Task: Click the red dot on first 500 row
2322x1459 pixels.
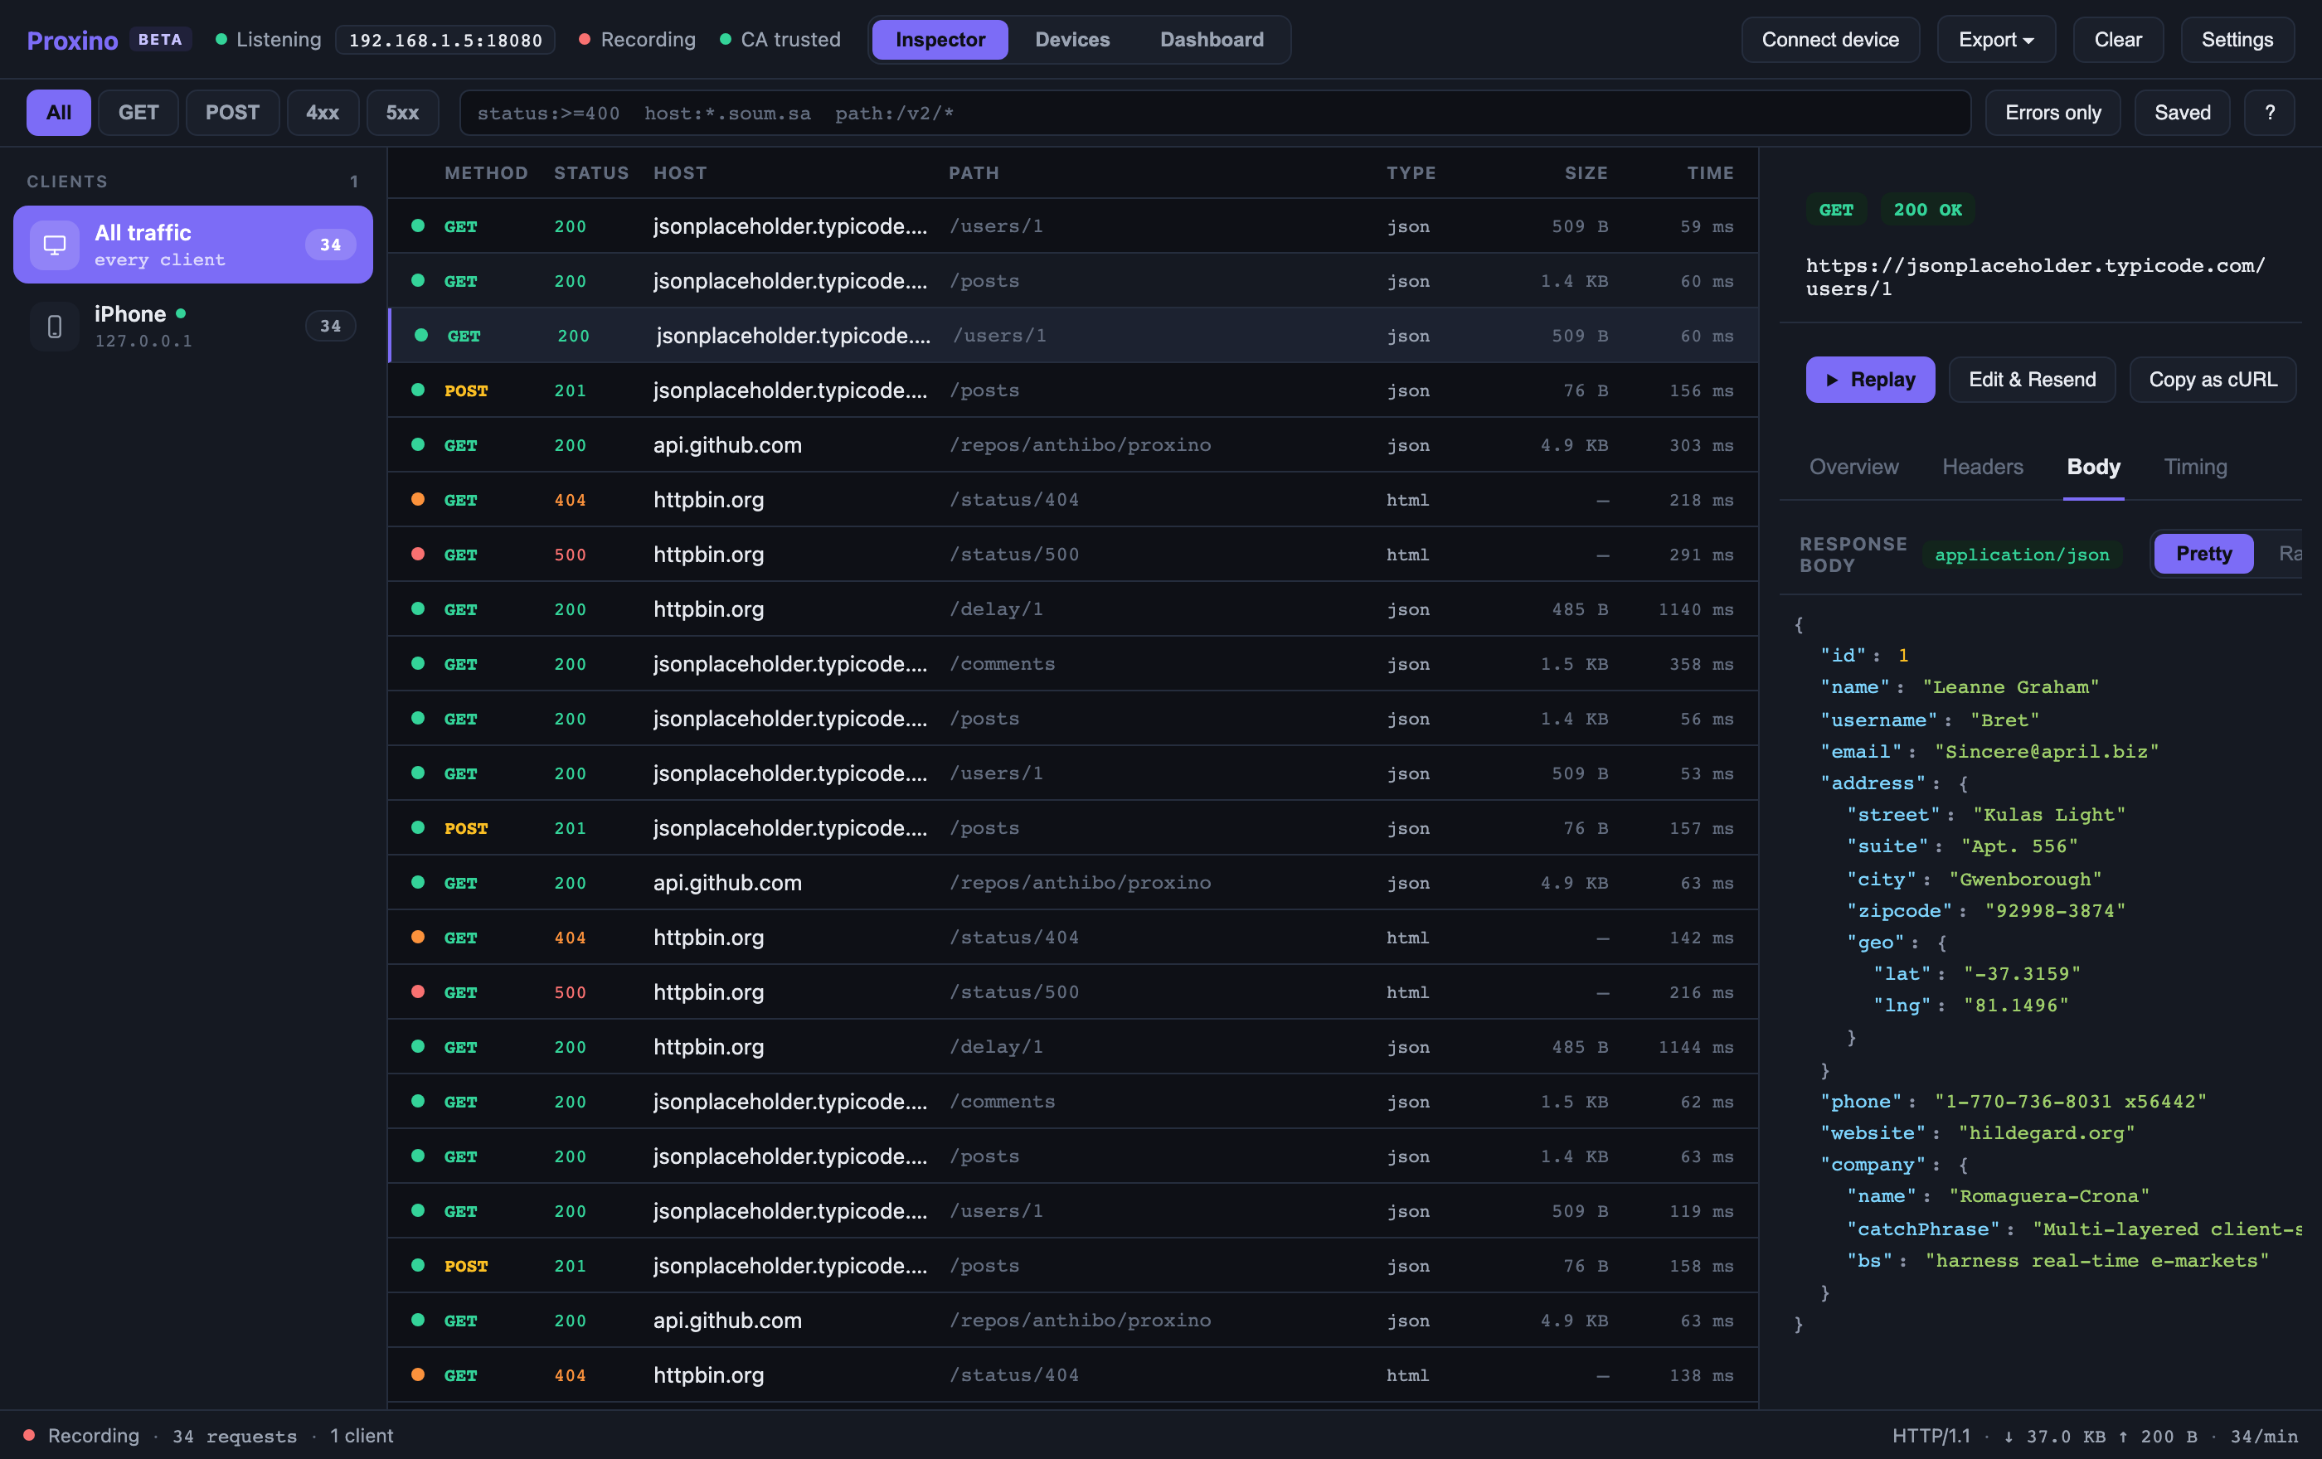Action: click(x=417, y=554)
